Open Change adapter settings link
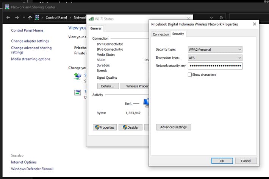This screenshot has height=179, width=269. click(x=30, y=41)
